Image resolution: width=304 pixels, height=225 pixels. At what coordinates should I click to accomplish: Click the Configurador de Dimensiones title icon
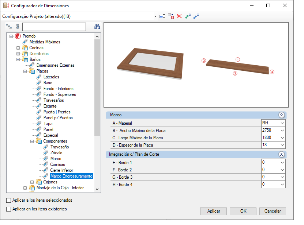[6, 5]
